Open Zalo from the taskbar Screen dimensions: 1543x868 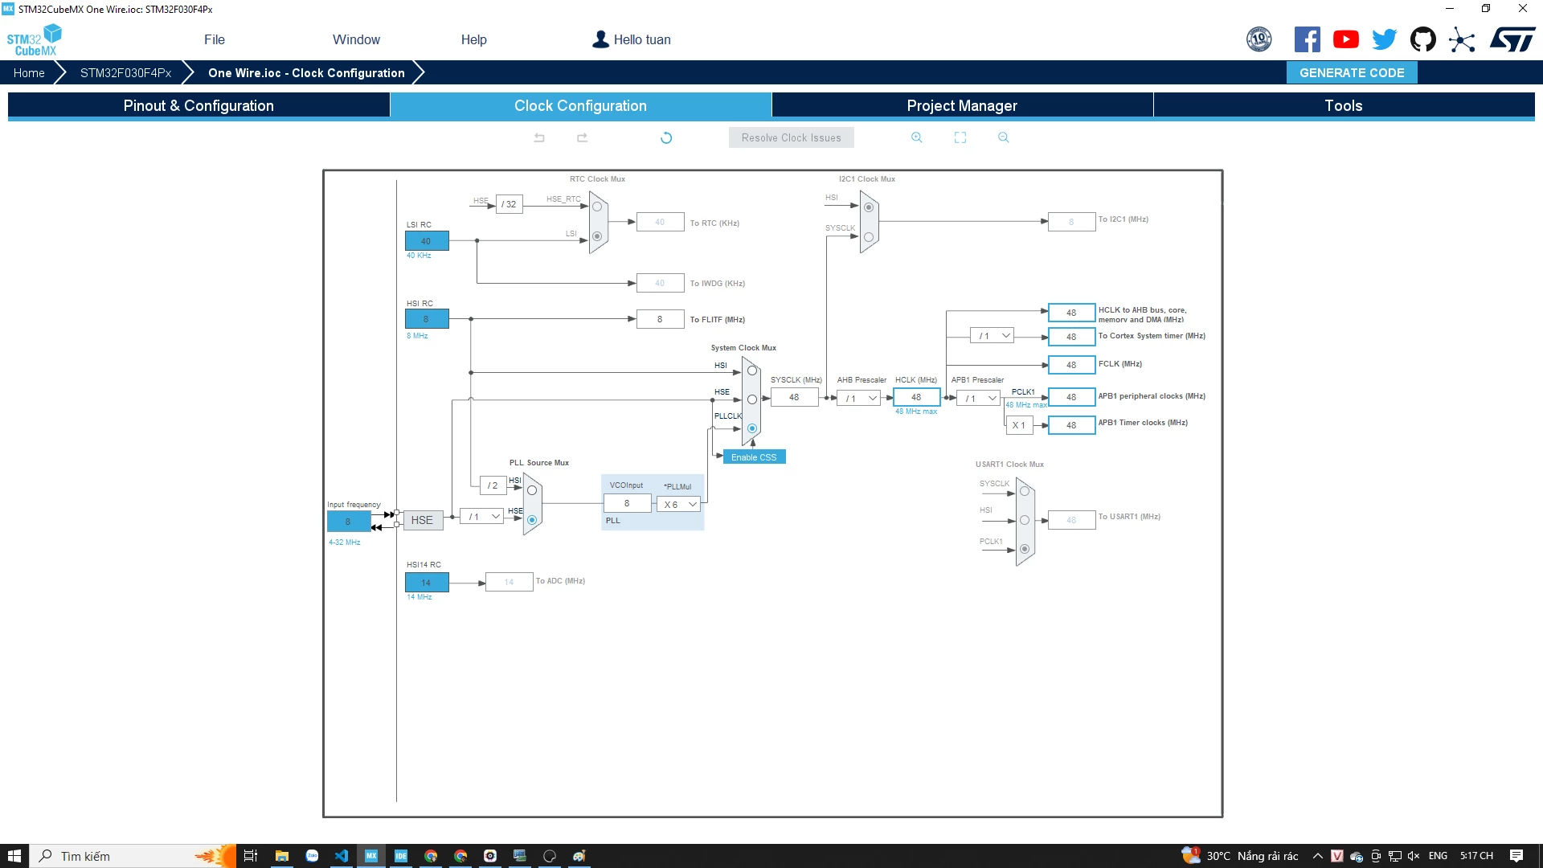(312, 856)
